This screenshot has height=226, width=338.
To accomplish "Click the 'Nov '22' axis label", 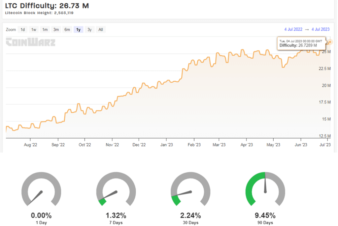I will (x=112, y=145).
